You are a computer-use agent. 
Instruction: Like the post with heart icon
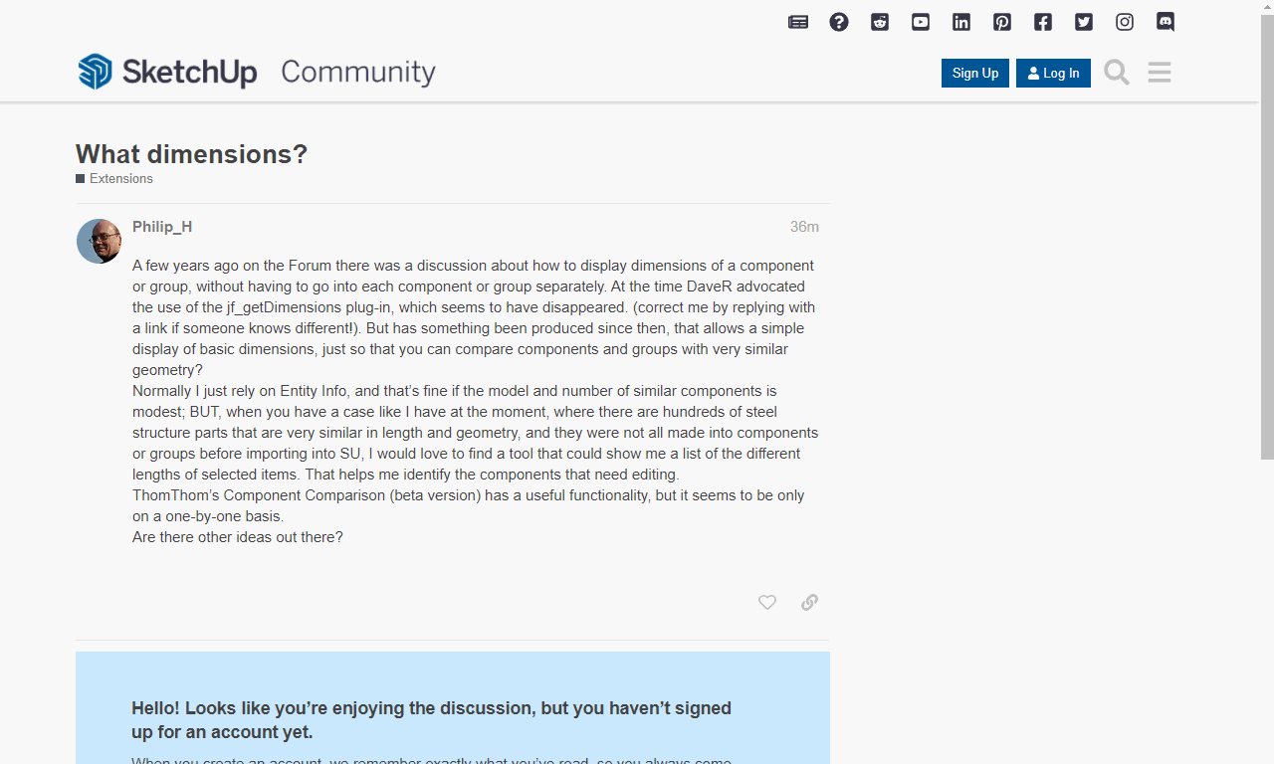click(767, 602)
